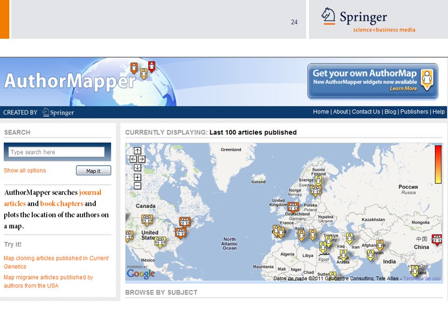The image size is (448, 336).
Task: Click the Google logo on the map
Action: tap(141, 273)
